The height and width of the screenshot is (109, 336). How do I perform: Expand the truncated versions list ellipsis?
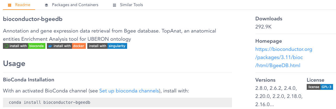[x=271, y=104]
